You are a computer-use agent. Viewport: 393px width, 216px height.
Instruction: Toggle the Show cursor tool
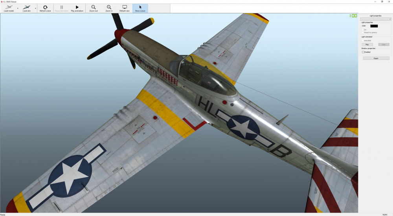tap(140, 8)
